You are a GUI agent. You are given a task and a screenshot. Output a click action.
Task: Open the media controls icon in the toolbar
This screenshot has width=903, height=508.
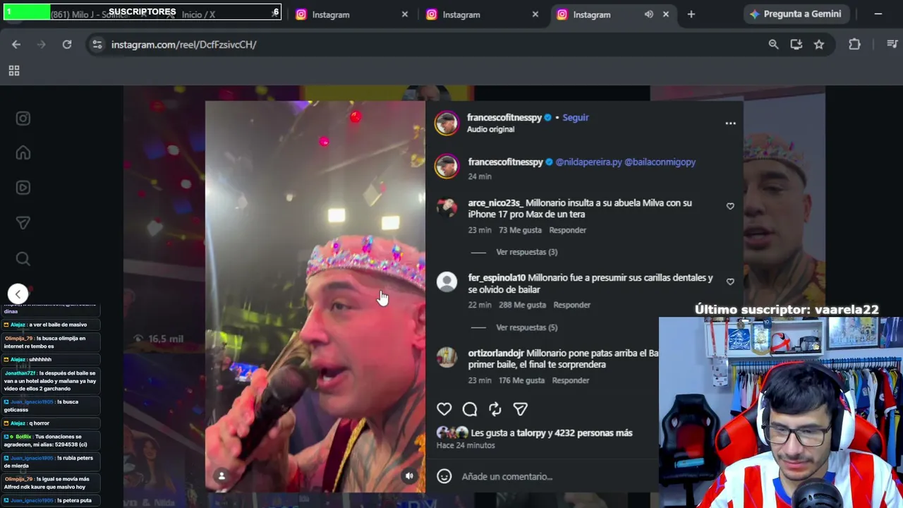point(892,44)
